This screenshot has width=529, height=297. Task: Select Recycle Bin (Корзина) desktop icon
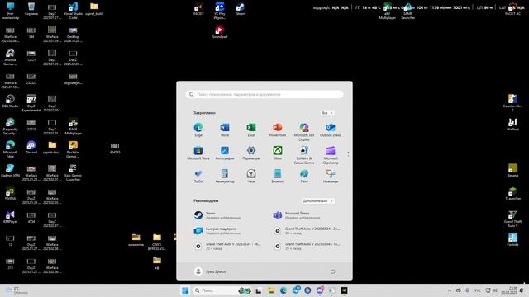(x=31, y=9)
